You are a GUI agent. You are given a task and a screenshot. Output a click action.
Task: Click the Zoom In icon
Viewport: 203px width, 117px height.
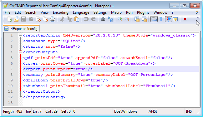(120, 19)
